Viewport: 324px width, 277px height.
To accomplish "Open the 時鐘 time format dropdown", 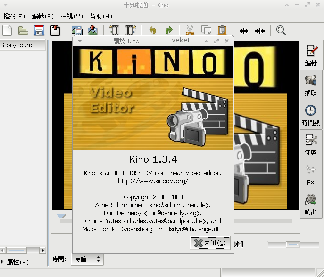I will (x=87, y=259).
